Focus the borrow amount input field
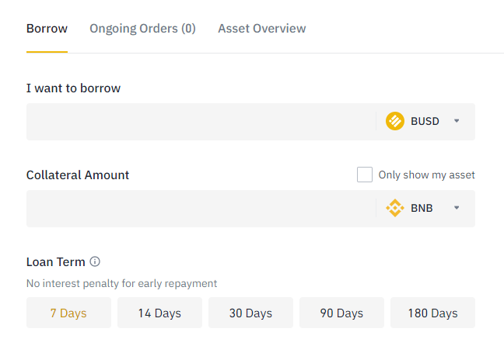 coord(198,121)
